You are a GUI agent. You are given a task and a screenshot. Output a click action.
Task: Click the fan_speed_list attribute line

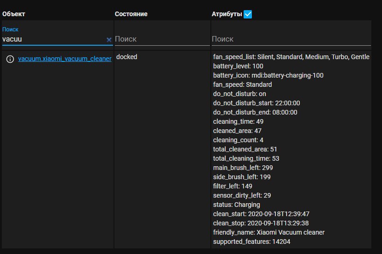291,57
